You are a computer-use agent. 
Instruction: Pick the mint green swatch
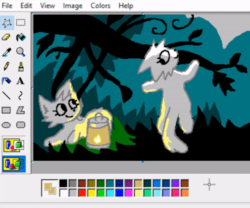coord(148,193)
